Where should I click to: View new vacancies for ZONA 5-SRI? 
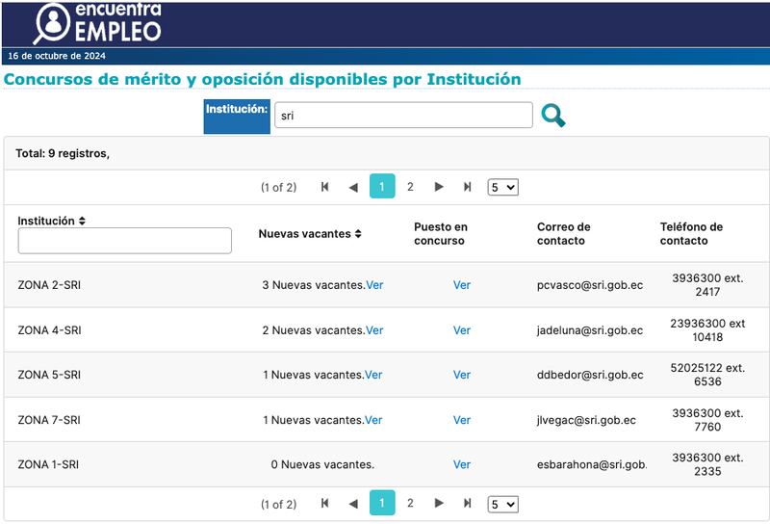[373, 375]
